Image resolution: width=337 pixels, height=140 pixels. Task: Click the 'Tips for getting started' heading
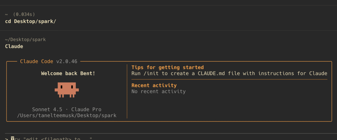point(168,67)
